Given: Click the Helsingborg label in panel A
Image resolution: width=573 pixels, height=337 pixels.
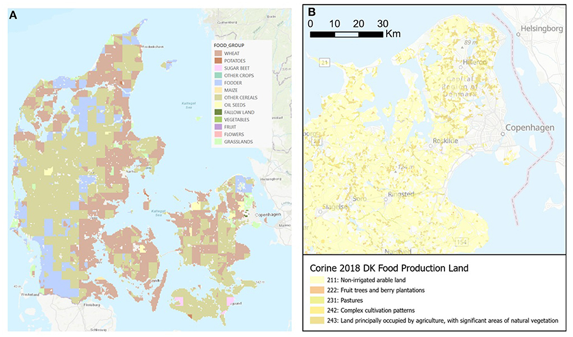Looking at the screenshot, I should [x=271, y=179].
